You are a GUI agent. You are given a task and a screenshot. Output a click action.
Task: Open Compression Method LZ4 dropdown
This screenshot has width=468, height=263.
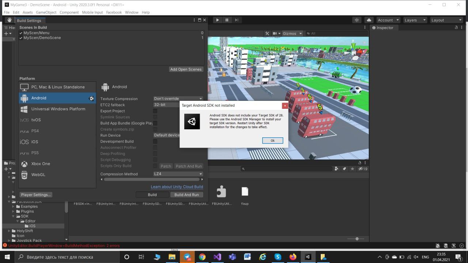[178, 174]
